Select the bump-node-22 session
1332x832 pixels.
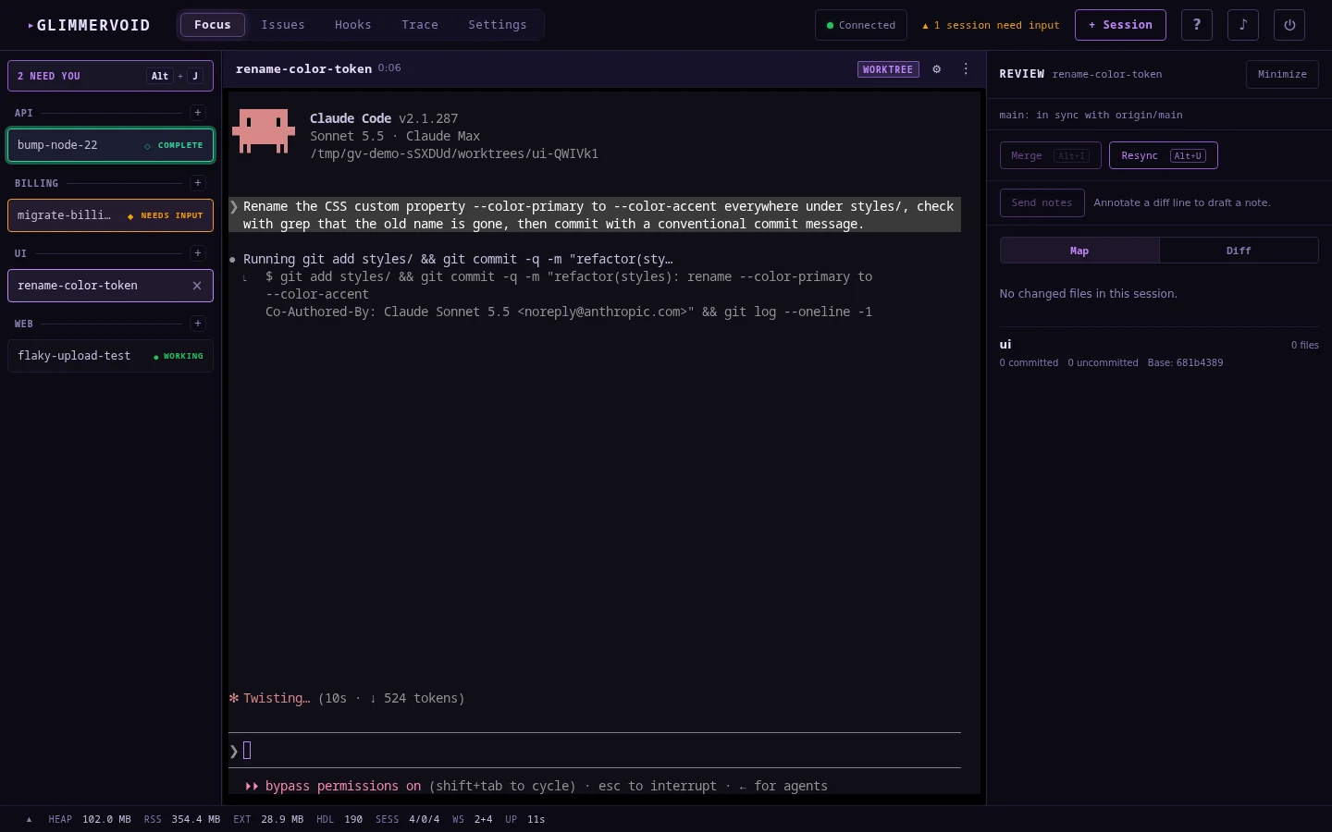tap(110, 145)
